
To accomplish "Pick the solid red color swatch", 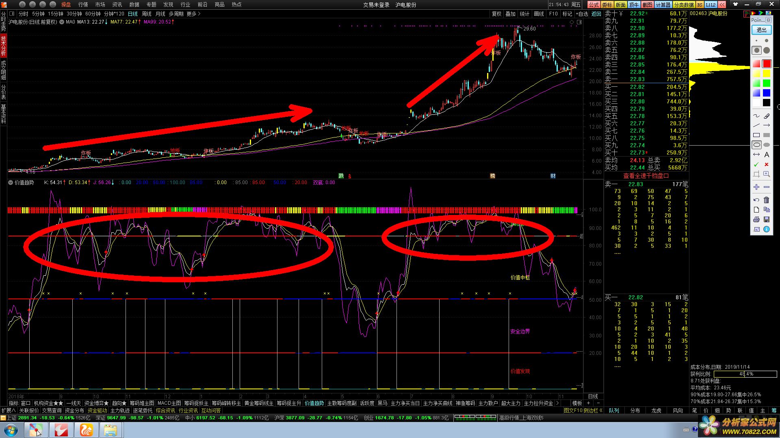I will click(767, 64).
